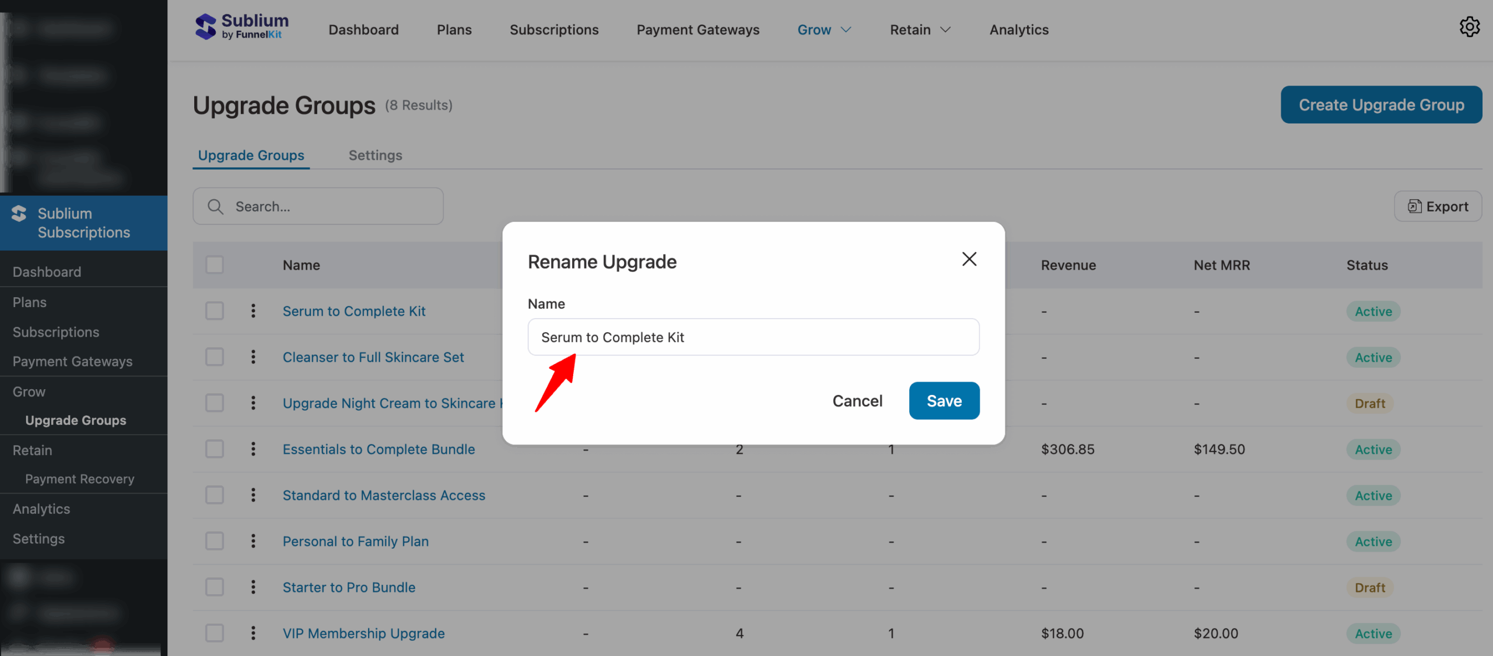Click the search magnifier icon

click(215, 207)
